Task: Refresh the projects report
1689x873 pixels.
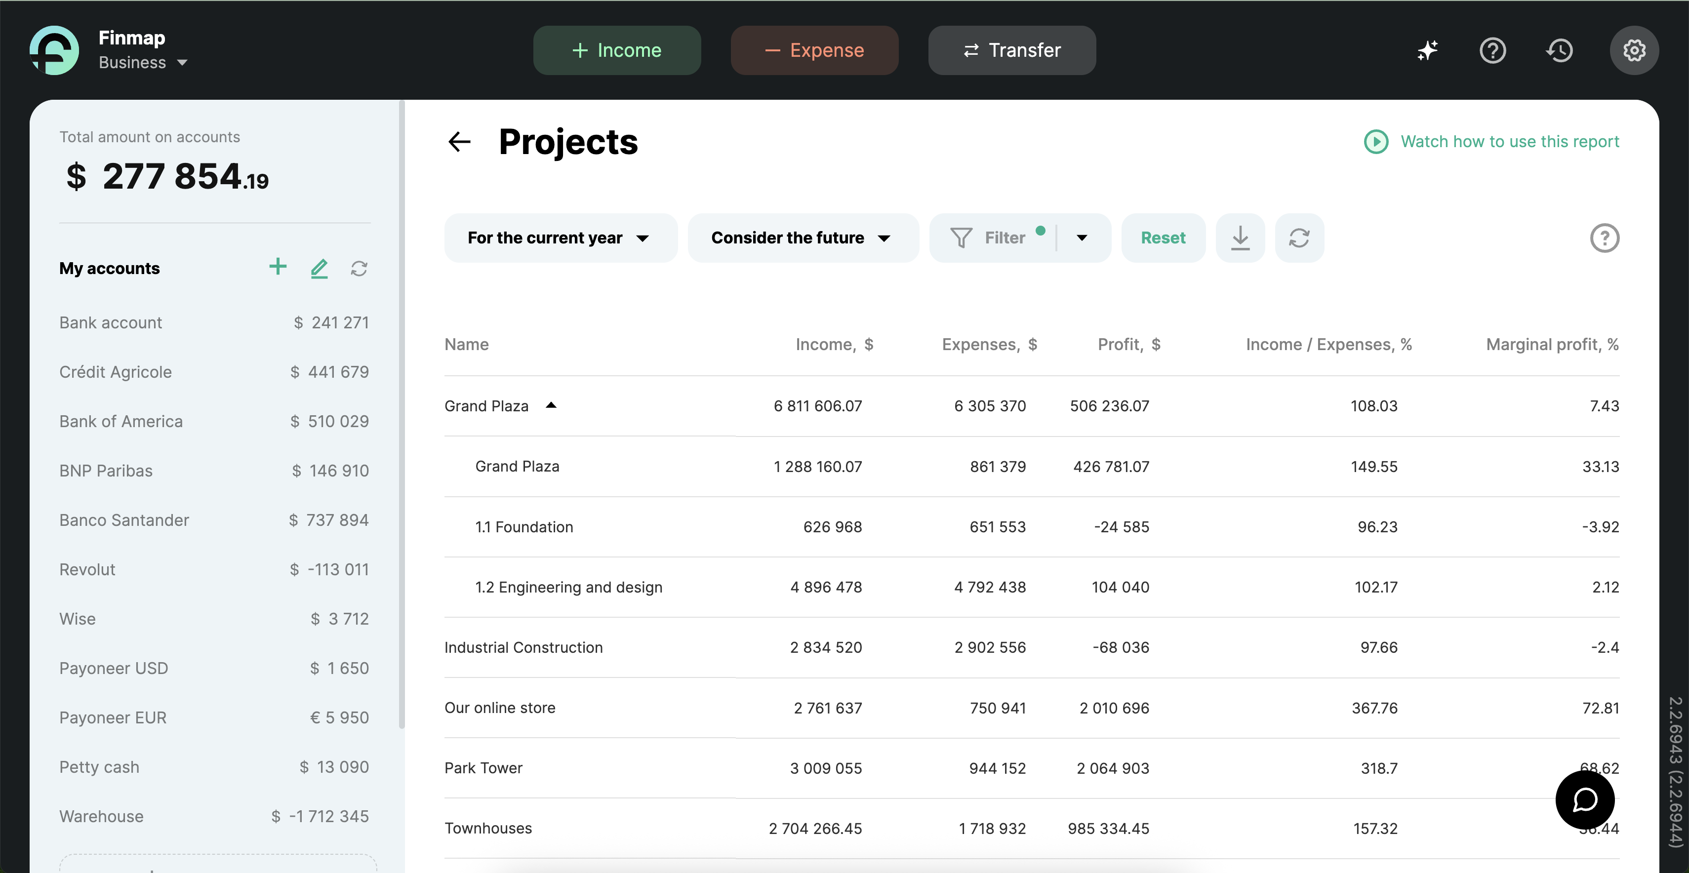Action: (1299, 238)
